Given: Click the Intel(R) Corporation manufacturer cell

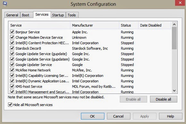Looking at the screenshot, I should click(x=88, y=76).
